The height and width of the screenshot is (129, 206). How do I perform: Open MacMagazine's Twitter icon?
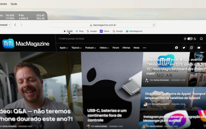point(184,48)
